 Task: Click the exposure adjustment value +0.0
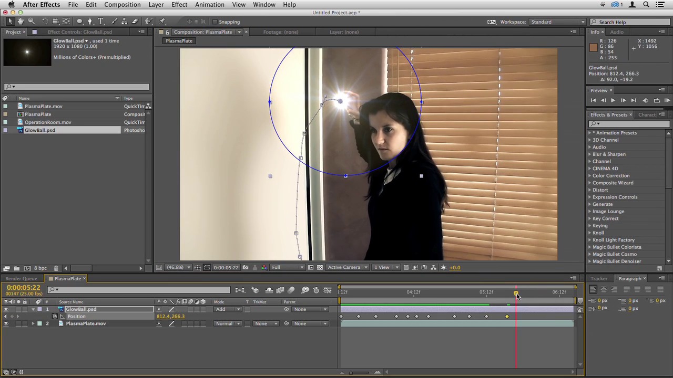click(x=454, y=268)
